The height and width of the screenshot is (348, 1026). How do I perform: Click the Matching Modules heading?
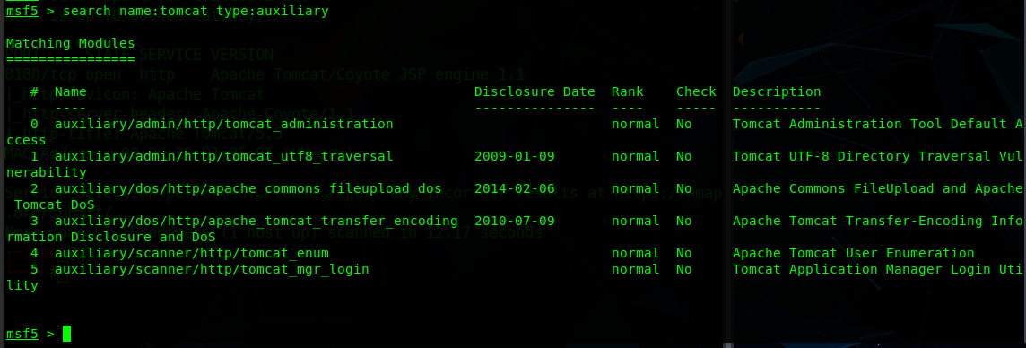[71, 43]
